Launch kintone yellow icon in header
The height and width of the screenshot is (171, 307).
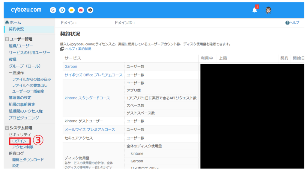pyautogui.click(x=71, y=10)
